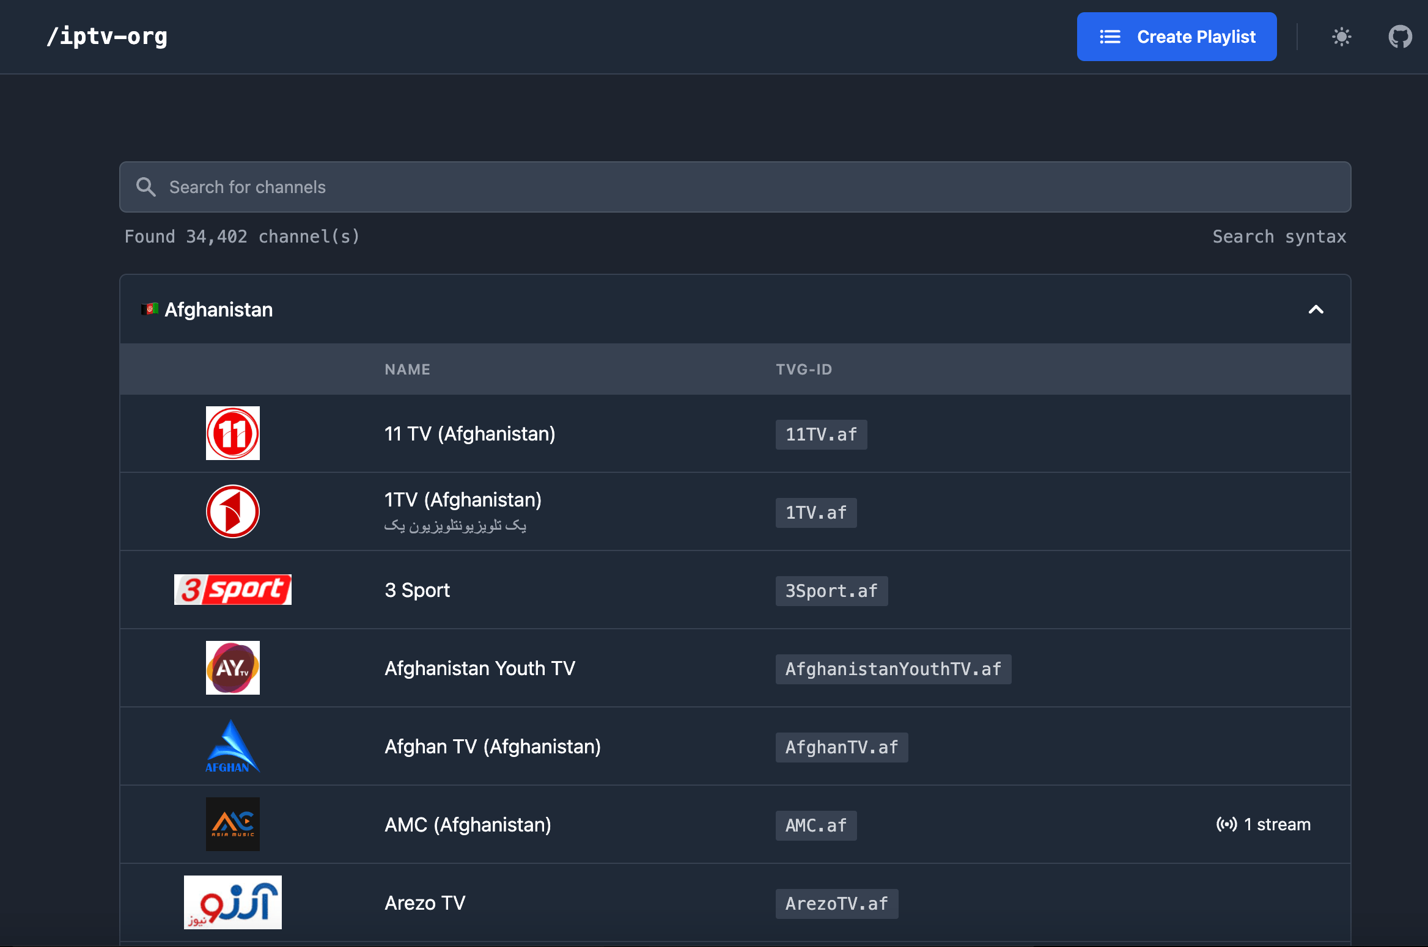Select the Found 34,402 channel(s) text

pos(242,236)
